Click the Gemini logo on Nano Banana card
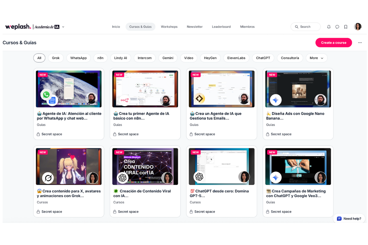Viewport: 368px width, 245px height. 276,100
